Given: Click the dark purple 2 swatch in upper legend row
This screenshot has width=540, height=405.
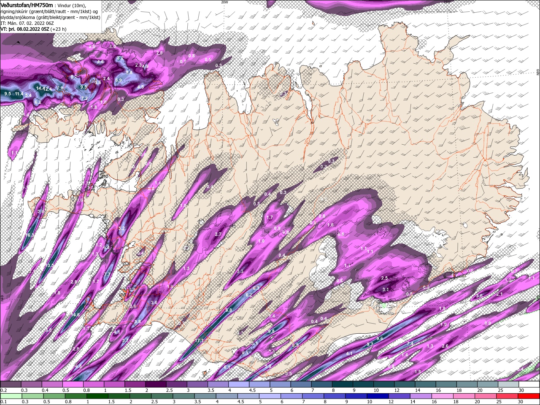Looking at the screenshot, I should (156, 385).
